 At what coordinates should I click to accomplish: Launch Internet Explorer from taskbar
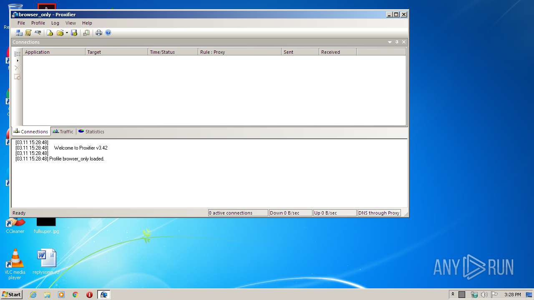[x=33, y=295]
